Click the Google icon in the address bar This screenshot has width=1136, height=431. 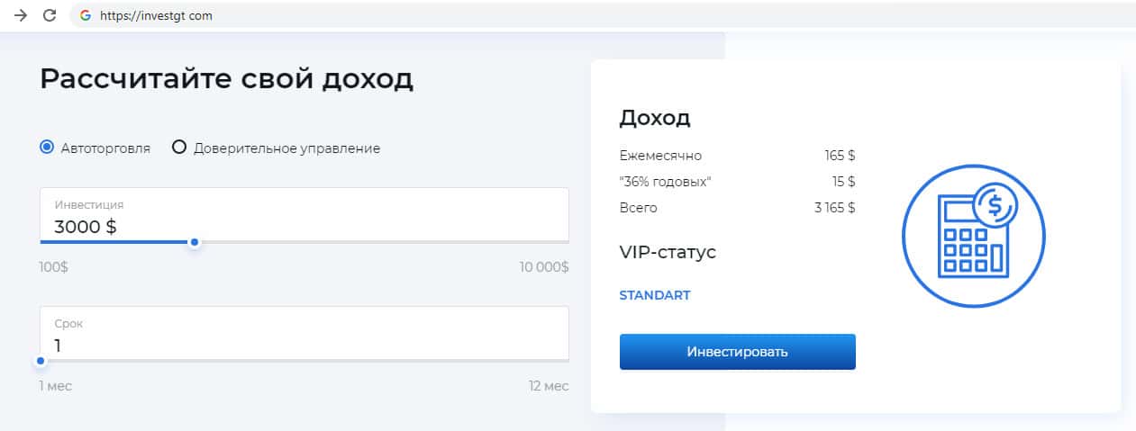point(86,15)
